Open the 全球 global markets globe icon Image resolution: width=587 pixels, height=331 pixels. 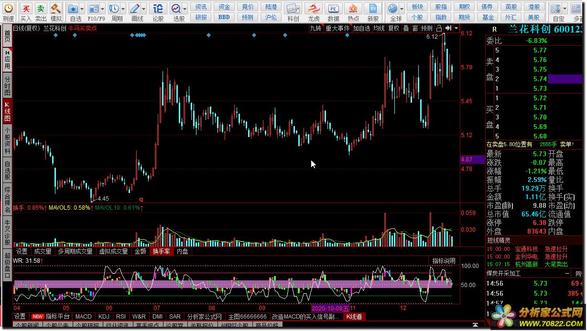pos(393,9)
